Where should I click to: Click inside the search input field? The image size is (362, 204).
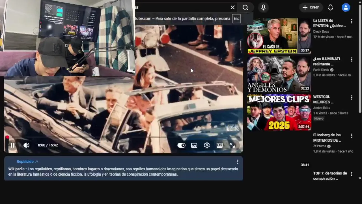181,8
